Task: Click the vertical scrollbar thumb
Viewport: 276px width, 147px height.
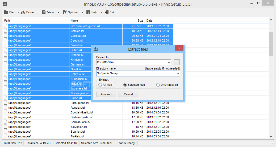Action: click(271, 44)
